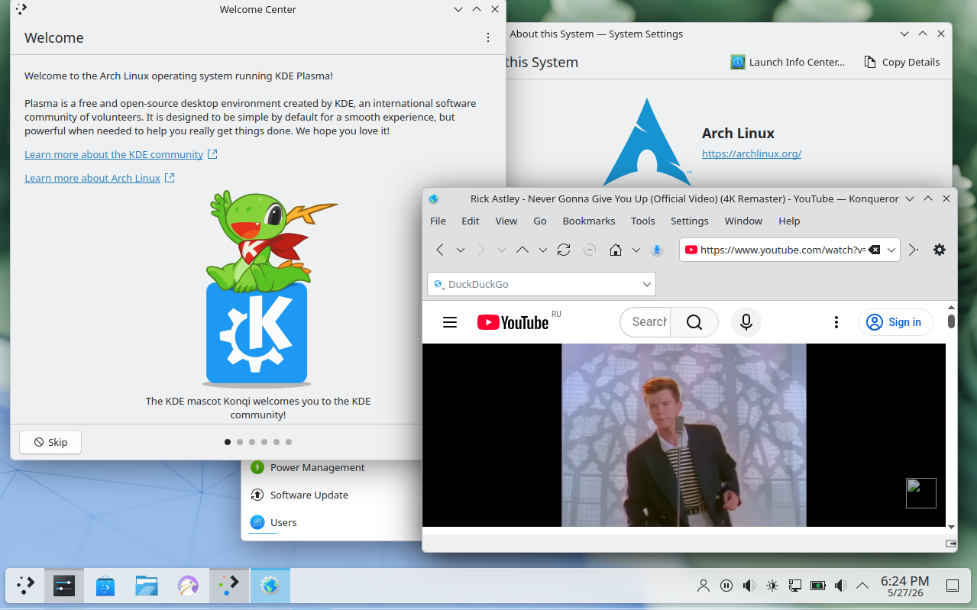This screenshot has width=977, height=610.
Task: Click the user switcher tray icon
Action: coord(704,586)
